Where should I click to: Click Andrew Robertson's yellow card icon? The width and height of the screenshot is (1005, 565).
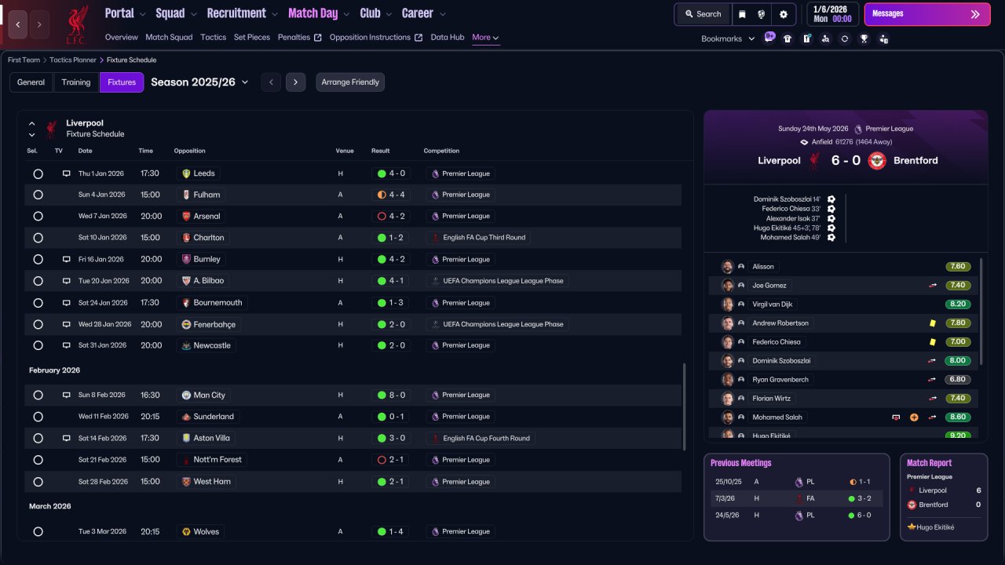[932, 323]
